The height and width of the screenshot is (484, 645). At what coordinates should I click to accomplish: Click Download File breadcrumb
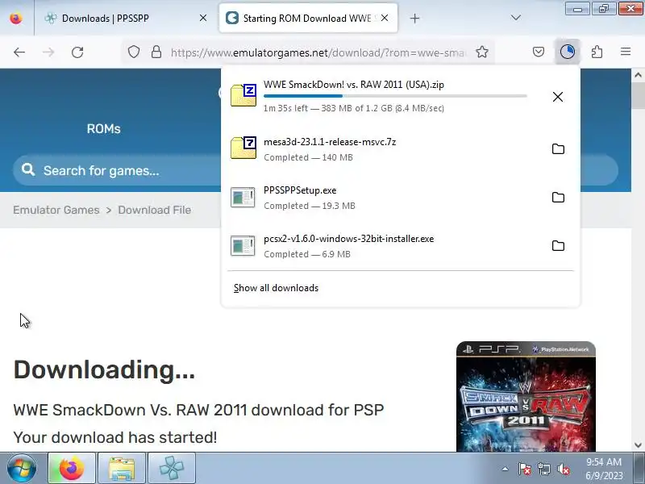click(x=154, y=210)
